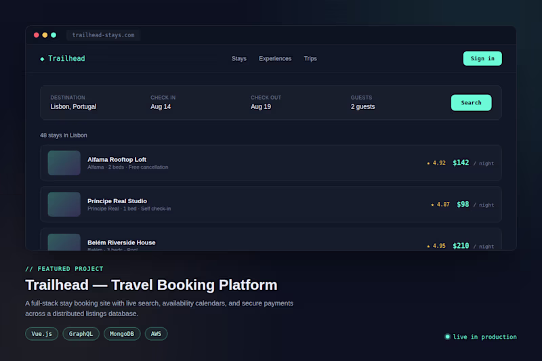Click the Belém Riverside House title
The height and width of the screenshot is (361, 542).
[x=121, y=242]
